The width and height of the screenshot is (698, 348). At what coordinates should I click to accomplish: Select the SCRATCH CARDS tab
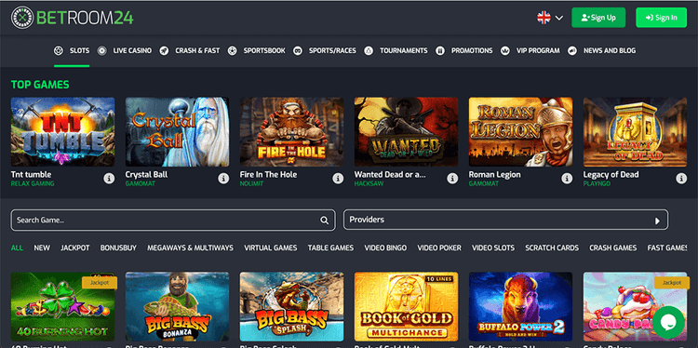point(552,248)
